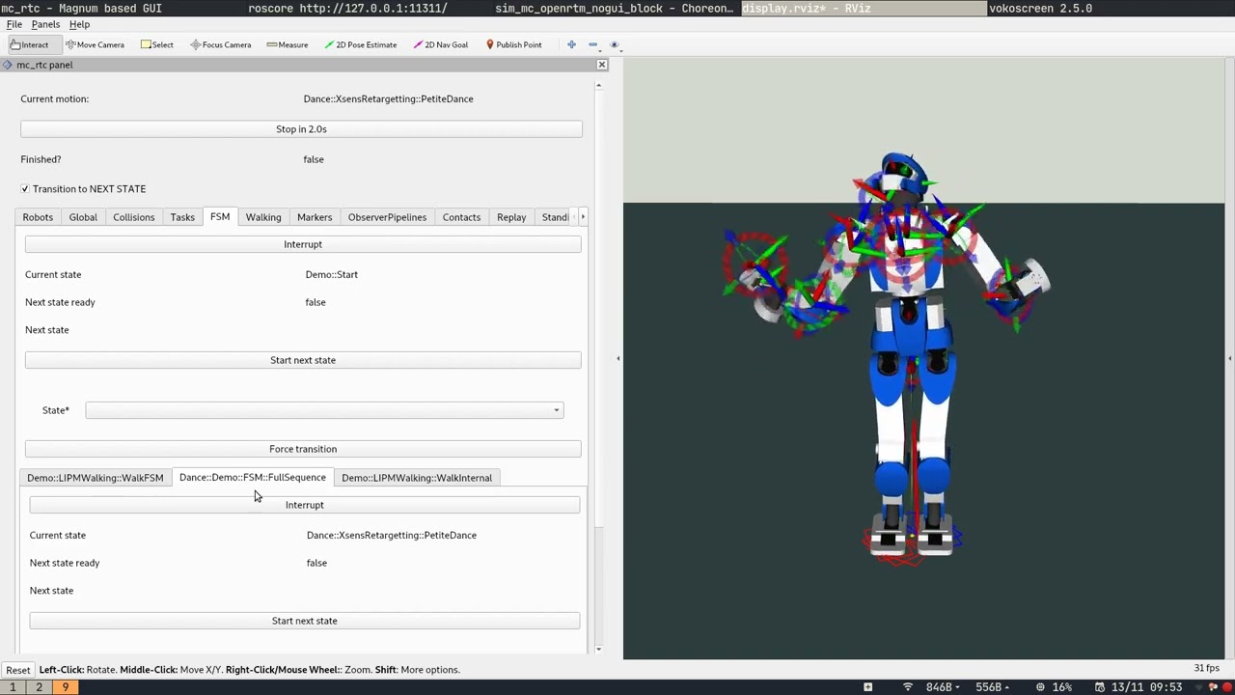The image size is (1235, 695).
Task: Toggle Transition to NEXT STATE checkbox
Action: (25, 188)
